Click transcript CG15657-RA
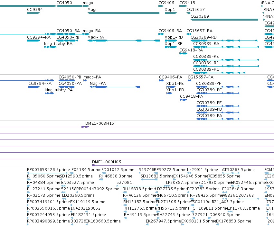Image resolution: width=274 pixels, height=226 pixels. [199, 31]
